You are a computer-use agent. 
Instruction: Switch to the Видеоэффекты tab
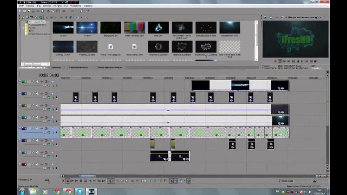pyautogui.click(x=78, y=67)
